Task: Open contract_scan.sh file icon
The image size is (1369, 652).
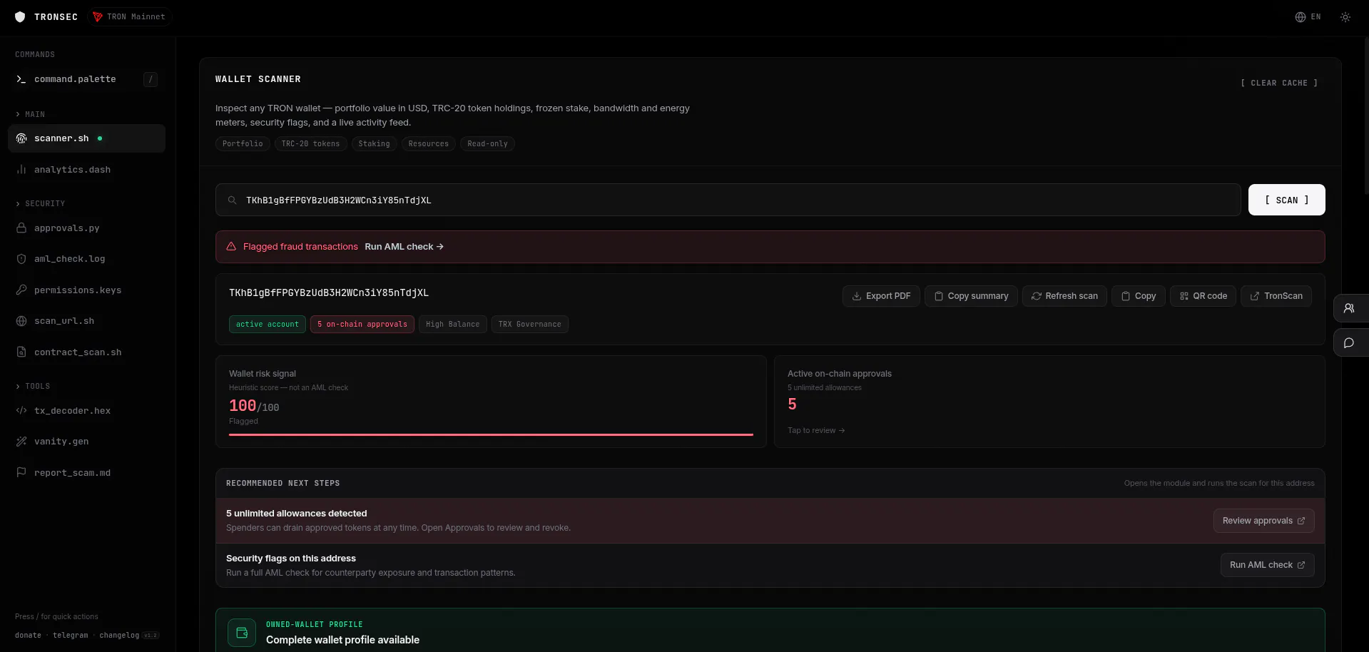Action: click(21, 352)
